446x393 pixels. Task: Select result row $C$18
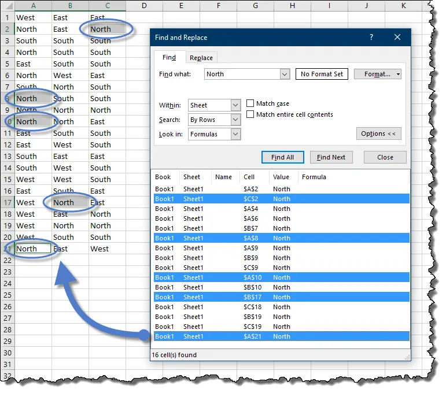tap(281, 307)
